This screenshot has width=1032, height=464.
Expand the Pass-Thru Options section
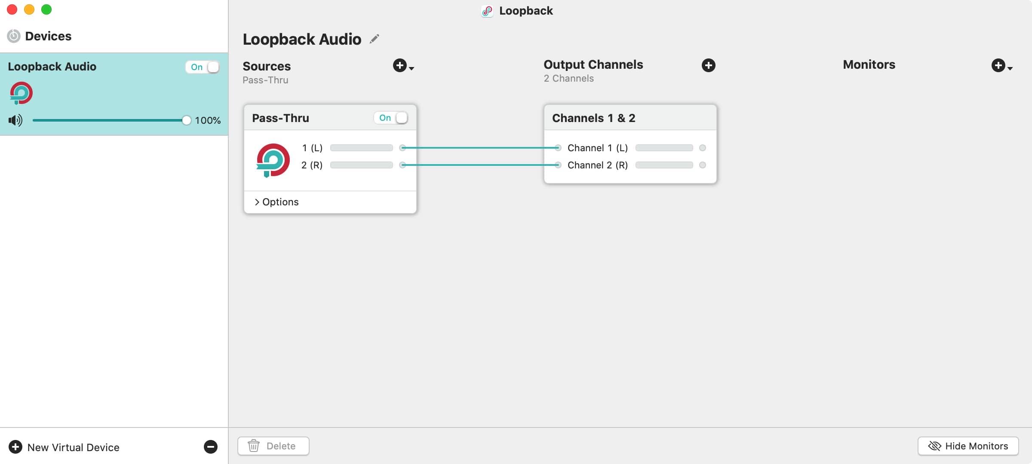(x=276, y=202)
